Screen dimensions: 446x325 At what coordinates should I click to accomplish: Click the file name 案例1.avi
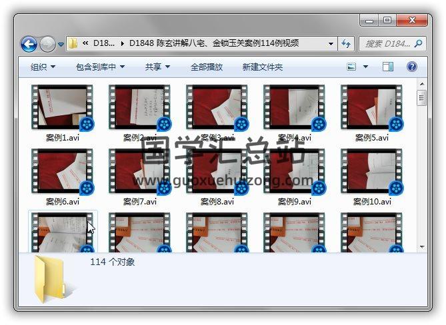tap(63, 138)
